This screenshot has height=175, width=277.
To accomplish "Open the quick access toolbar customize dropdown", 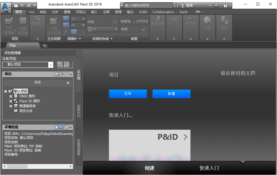I will 35,5.
